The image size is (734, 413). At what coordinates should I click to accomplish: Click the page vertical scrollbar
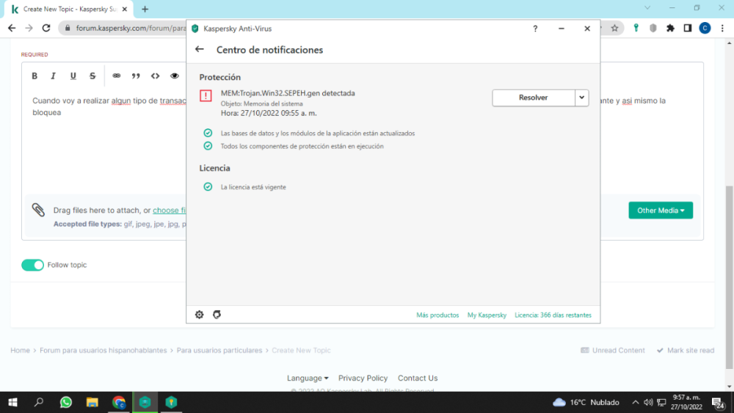click(730, 276)
